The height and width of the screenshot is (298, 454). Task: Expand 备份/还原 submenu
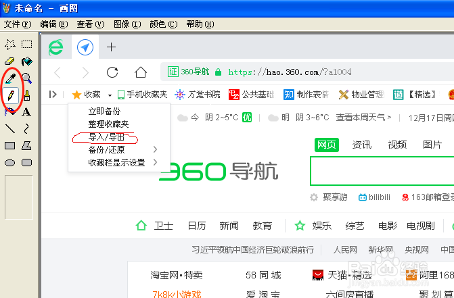[x=119, y=150]
